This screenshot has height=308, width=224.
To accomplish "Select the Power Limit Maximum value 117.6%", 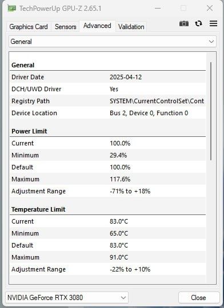I will 120,179.
